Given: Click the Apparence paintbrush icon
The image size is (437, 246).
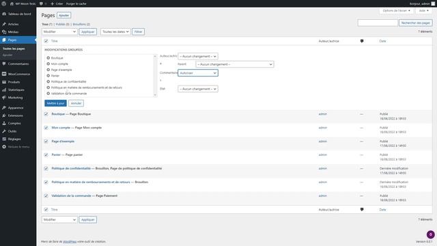Looking at the screenshot, I should (4, 108).
